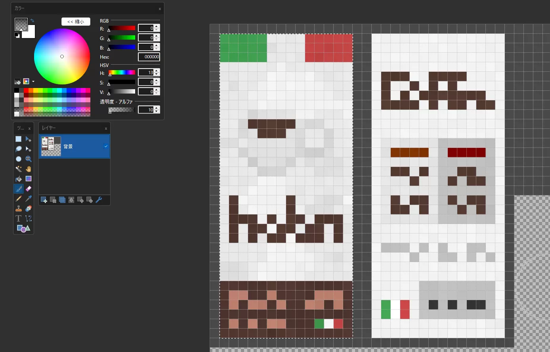Viewport: 550px width, 352px height.
Task: Select the Clone Stamp tool
Action: click(18, 209)
